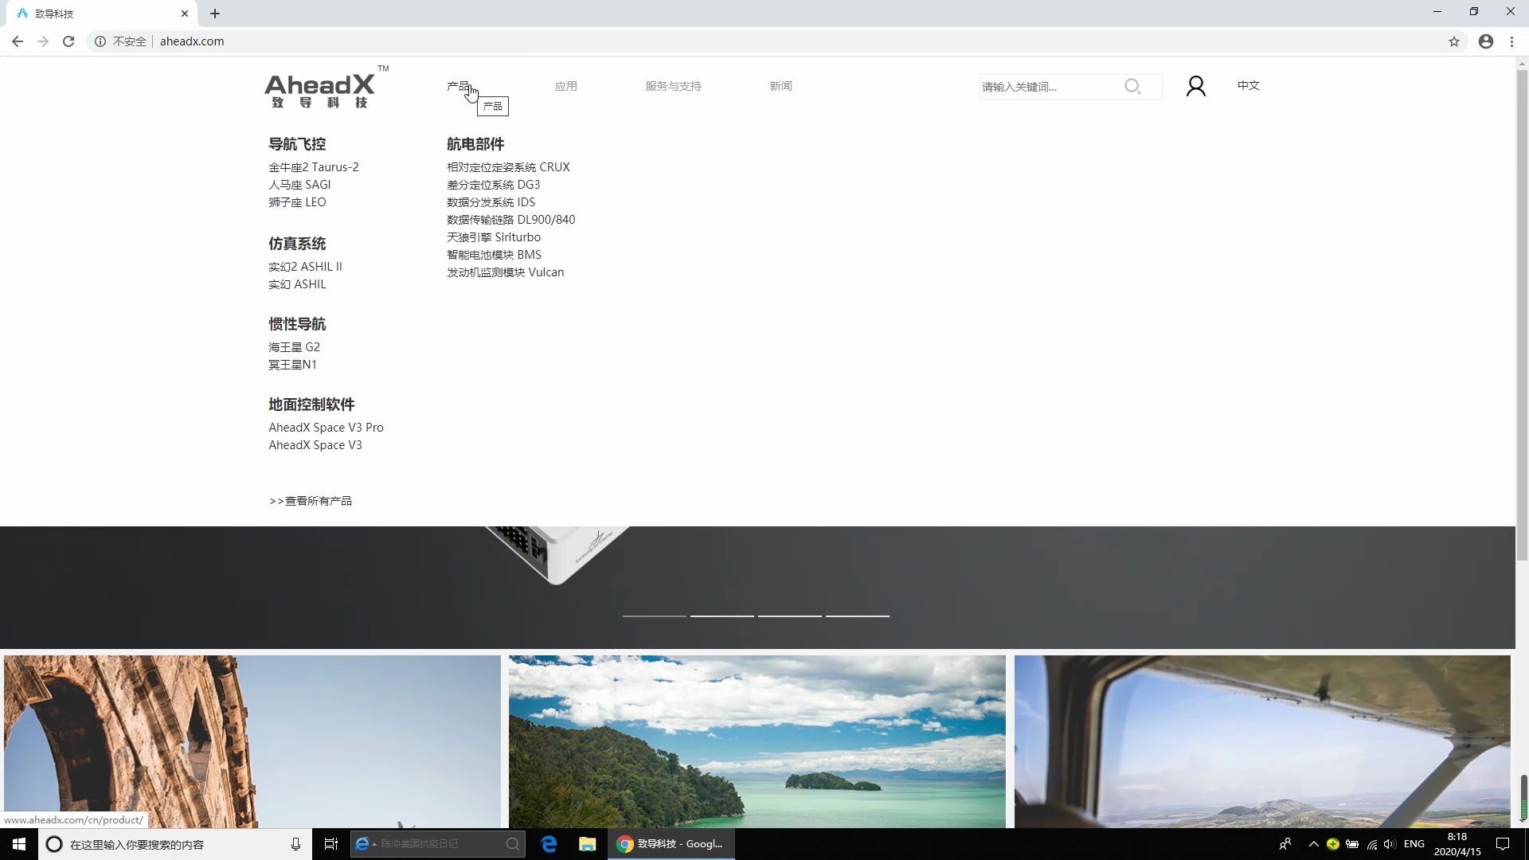Click the 航电部件 category heading
This screenshot has width=1529, height=860.
click(x=475, y=144)
